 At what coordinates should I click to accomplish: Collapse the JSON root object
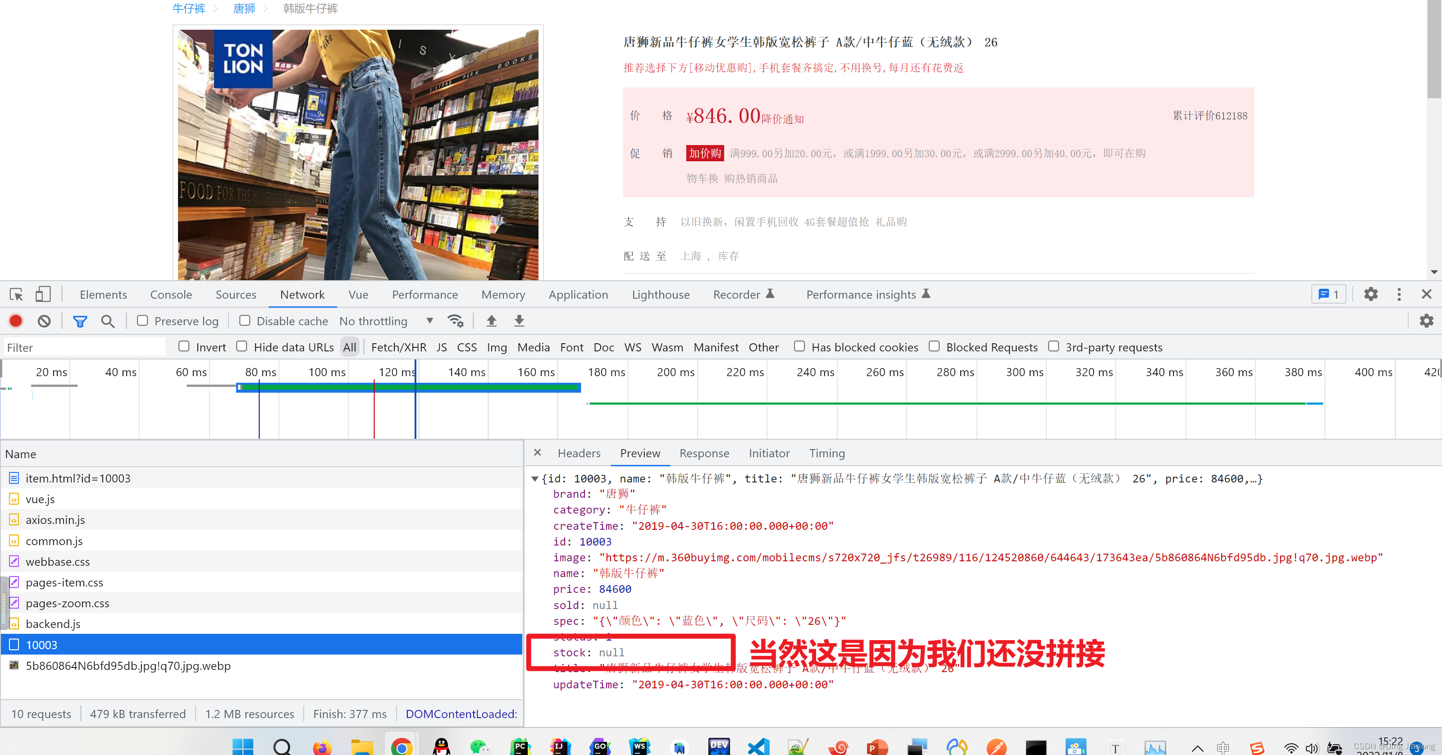(534, 478)
